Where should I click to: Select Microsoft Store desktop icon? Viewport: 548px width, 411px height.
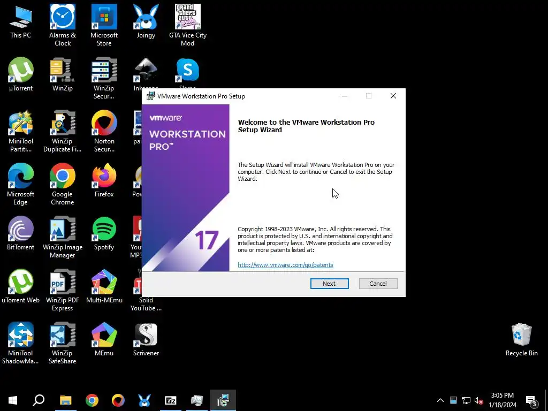[104, 25]
